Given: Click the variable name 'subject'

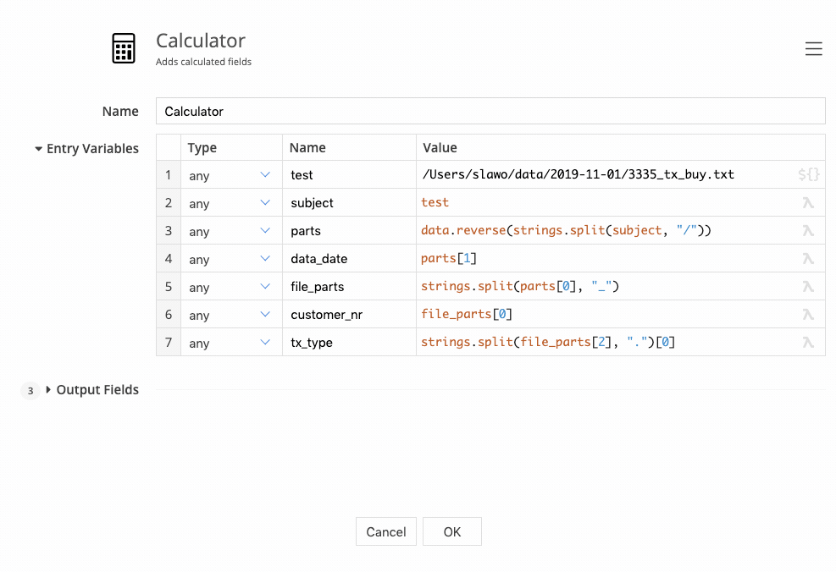Looking at the screenshot, I should coord(312,203).
